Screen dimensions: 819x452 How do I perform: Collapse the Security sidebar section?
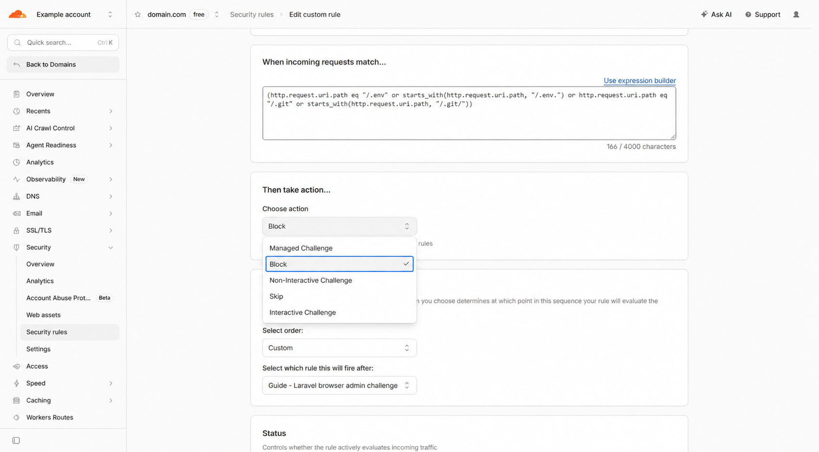[111, 247]
